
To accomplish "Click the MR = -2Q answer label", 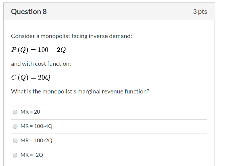I will pyautogui.click(x=32, y=155).
